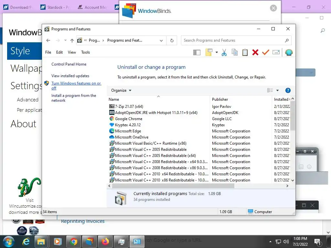Show hidden tray icons arrow
The width and height of the screenshot is (331, 248).
[270, 242]
